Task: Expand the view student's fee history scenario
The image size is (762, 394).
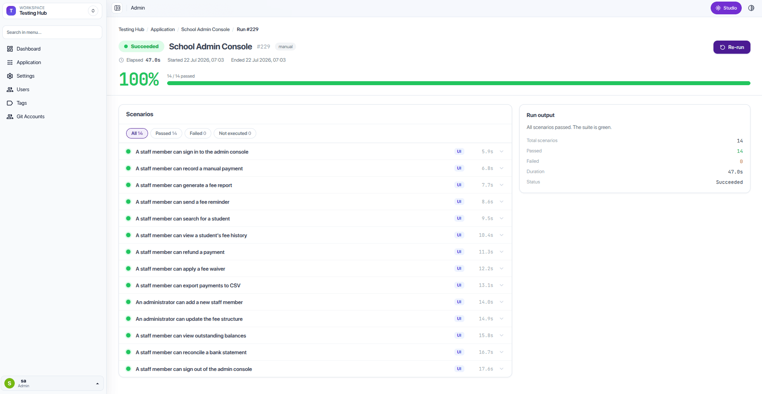Action: tap(501, 235)
